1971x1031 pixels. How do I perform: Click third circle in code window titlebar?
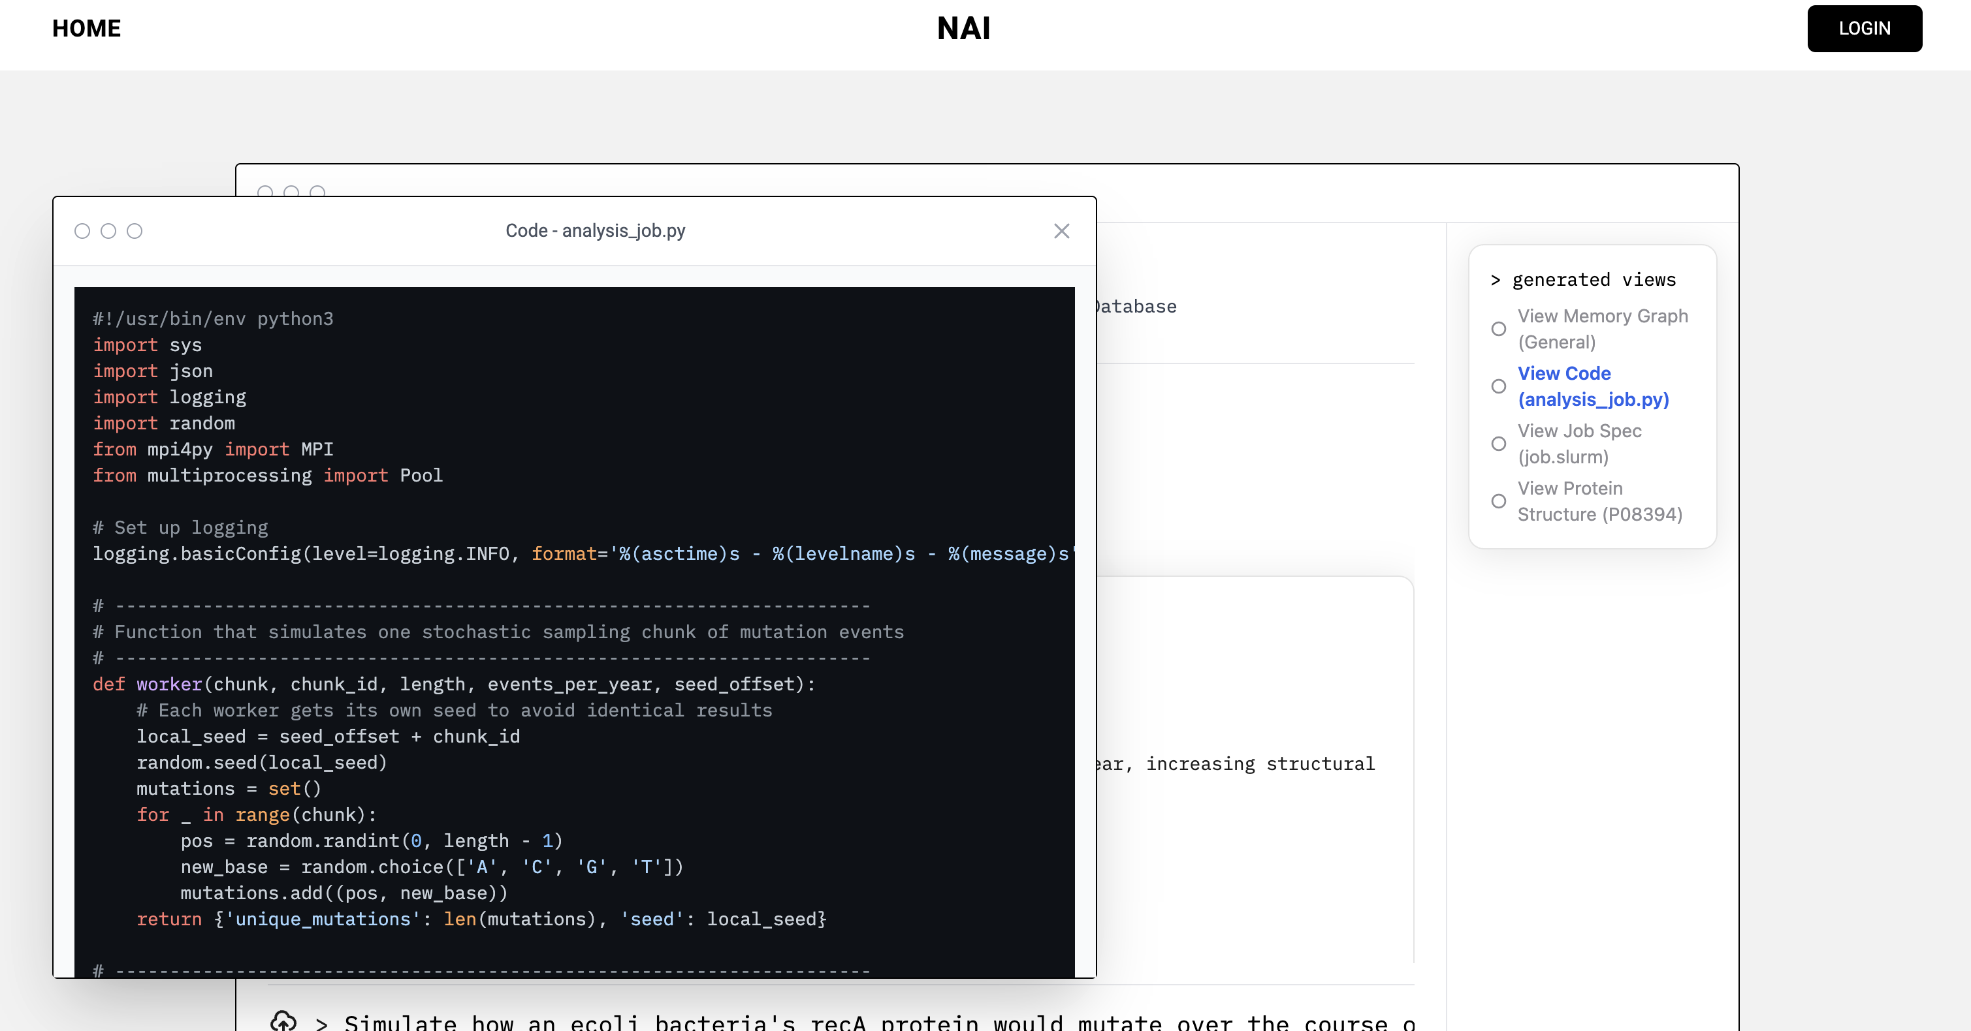(x=135, y=231)
